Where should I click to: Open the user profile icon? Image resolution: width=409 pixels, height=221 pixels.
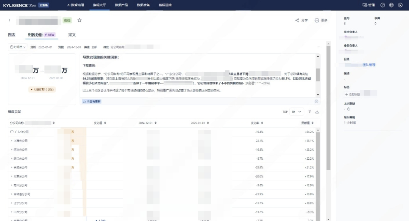pyautogui.click(x=400, y=5)
